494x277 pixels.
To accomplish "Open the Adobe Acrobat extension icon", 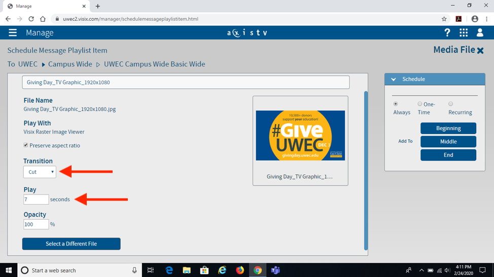I will [x=458, y=19].
